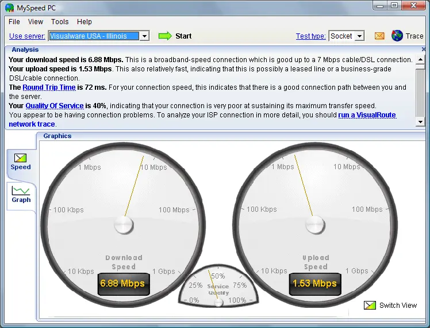This screenshot has width=430, height=328.
Task: Open the Tools menu
Action: [x=60, y=22]
